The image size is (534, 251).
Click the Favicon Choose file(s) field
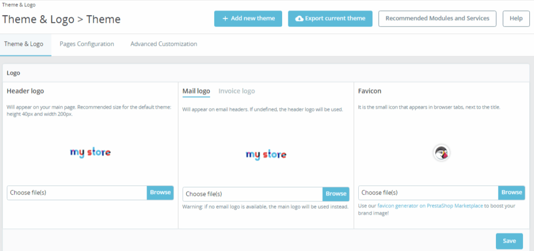tap(428, 193)
